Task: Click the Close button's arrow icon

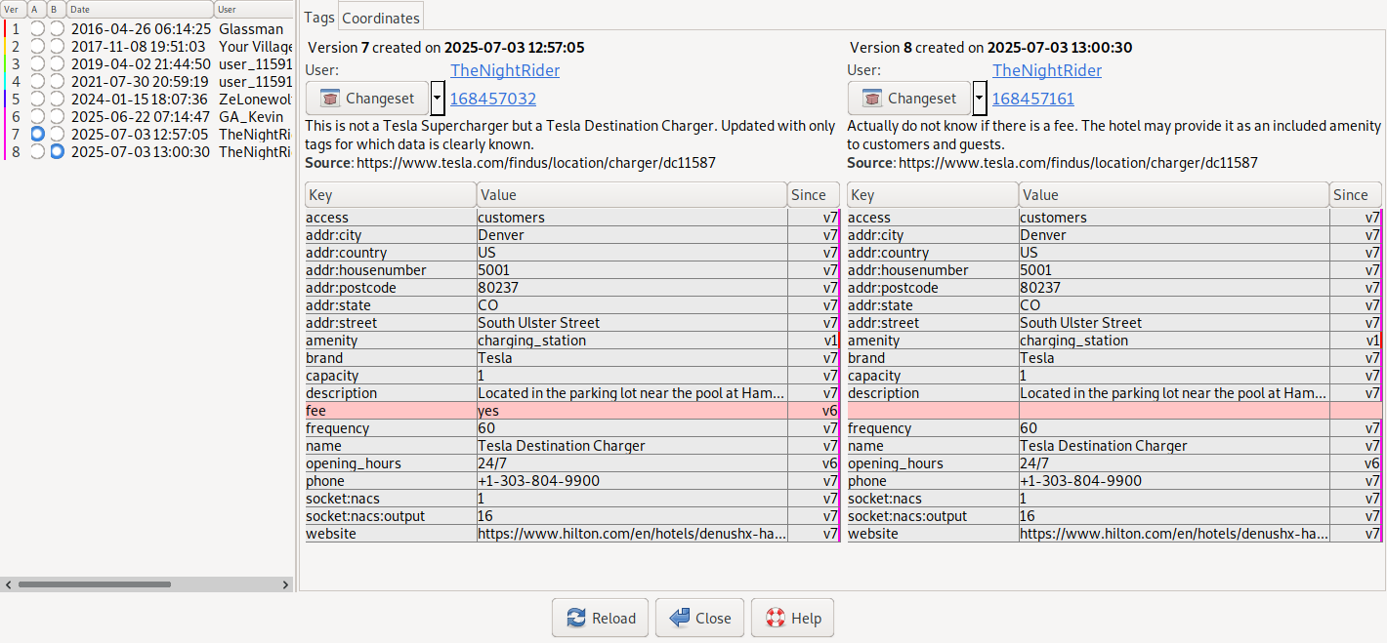Action: coord(680,618)
